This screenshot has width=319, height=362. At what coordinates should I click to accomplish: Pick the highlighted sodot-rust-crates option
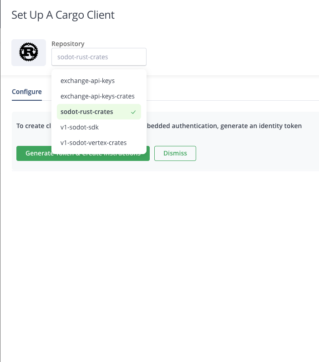click(x=99, y=112)
